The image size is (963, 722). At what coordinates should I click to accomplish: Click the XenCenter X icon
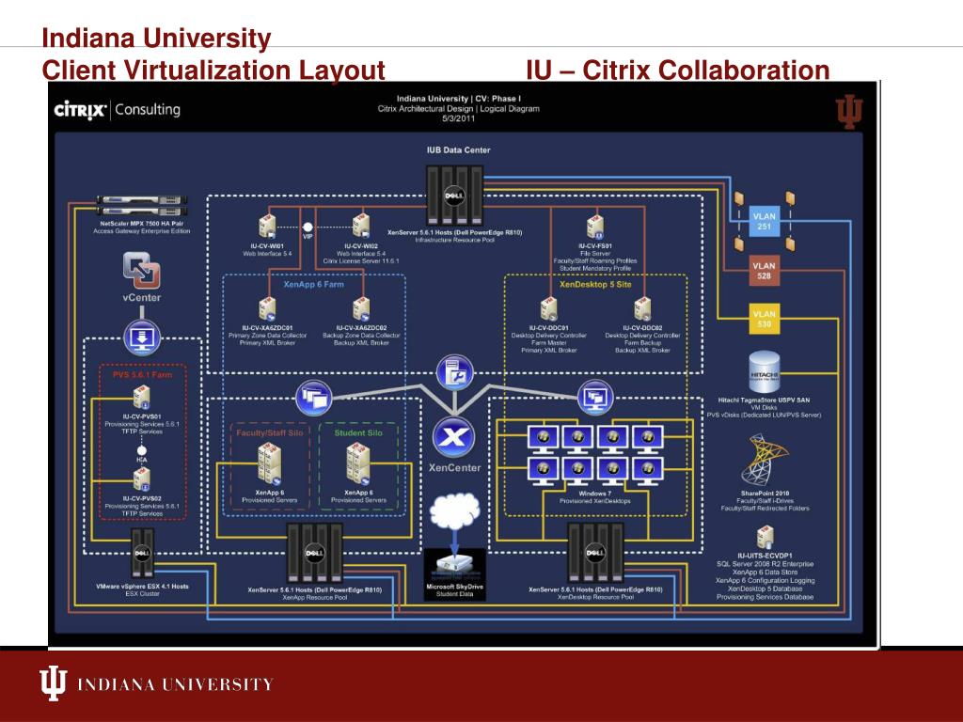pyautogui.click(x=454, y=437)
